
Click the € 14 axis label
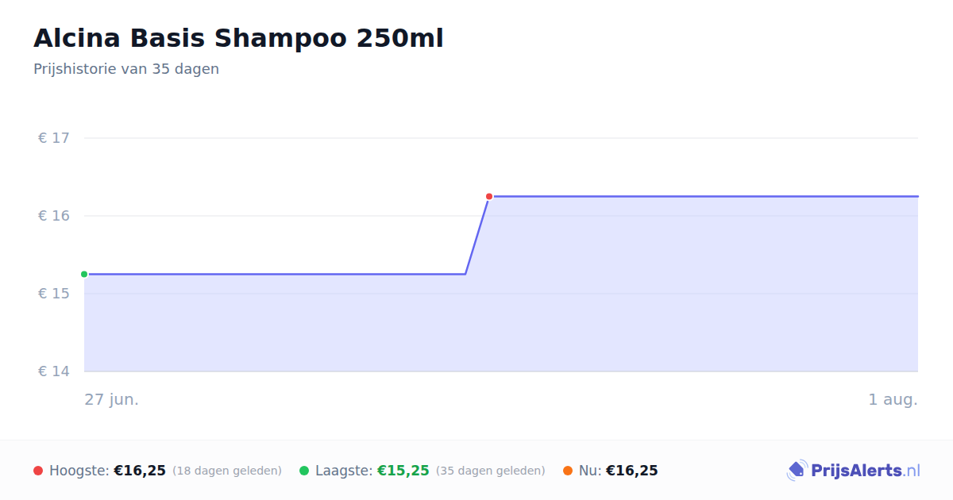pos(54,371)
